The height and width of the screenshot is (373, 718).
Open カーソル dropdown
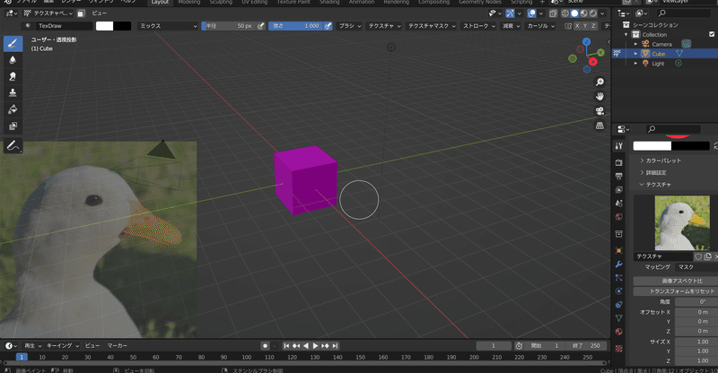click(540, 26)
